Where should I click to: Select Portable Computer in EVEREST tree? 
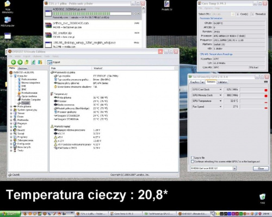pyautogui.click(x=31, y=100)
